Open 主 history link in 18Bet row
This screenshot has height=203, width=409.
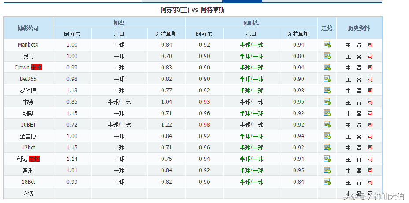point(349,182)
